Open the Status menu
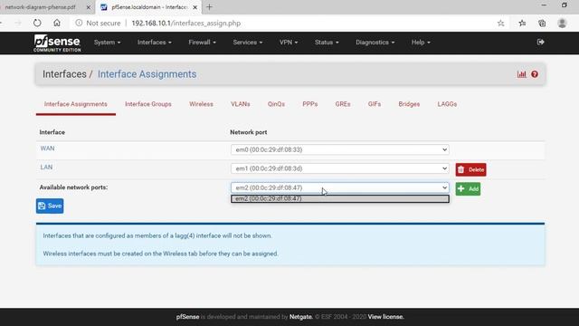This screenshot has width=579, height=326. (327, 43)
